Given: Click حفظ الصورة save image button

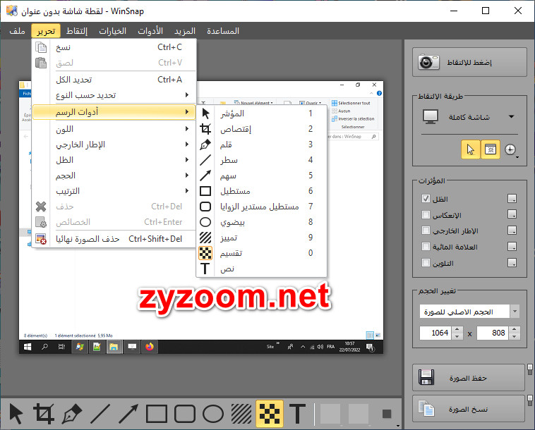Looking at the screenshot, I should [x=468, y=378].
